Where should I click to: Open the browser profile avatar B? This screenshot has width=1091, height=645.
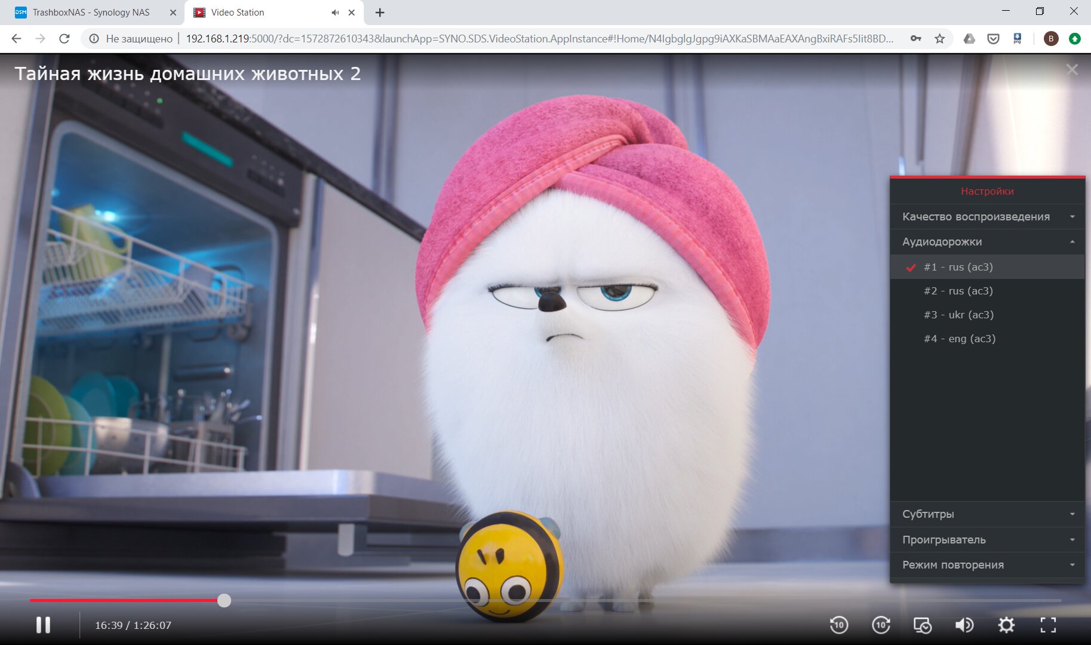click(x=1051, y=39)
